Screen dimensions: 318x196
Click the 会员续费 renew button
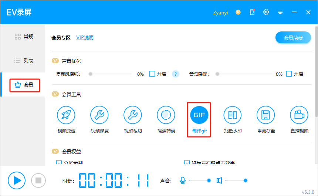point(293,37)
